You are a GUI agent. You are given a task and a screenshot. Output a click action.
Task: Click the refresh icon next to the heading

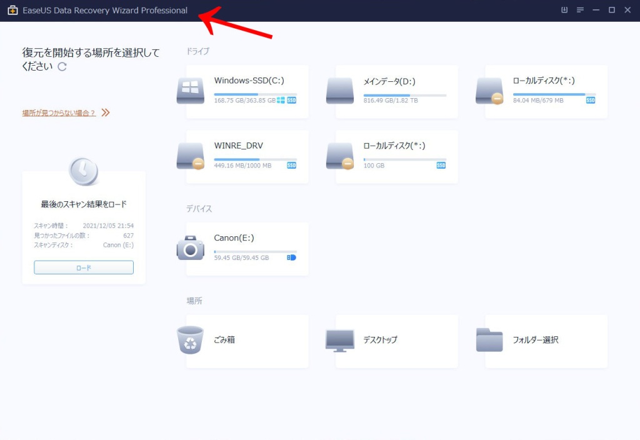click(62, 66)
